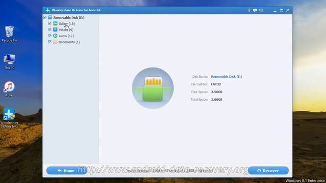
Task: Toggle the Videos checkbox
Action: pyautogui.click(x=50, y=29)
